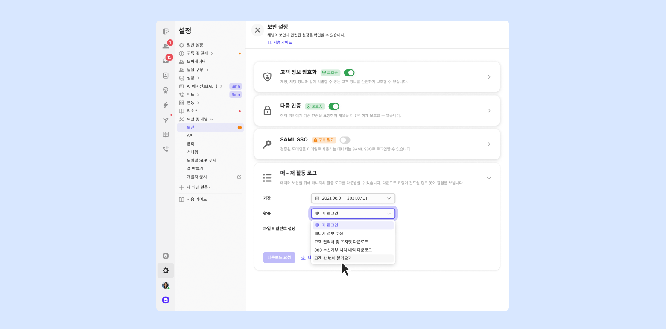Click the settings gear icon in left rail

pyautogui.click(x=166, y=270)
